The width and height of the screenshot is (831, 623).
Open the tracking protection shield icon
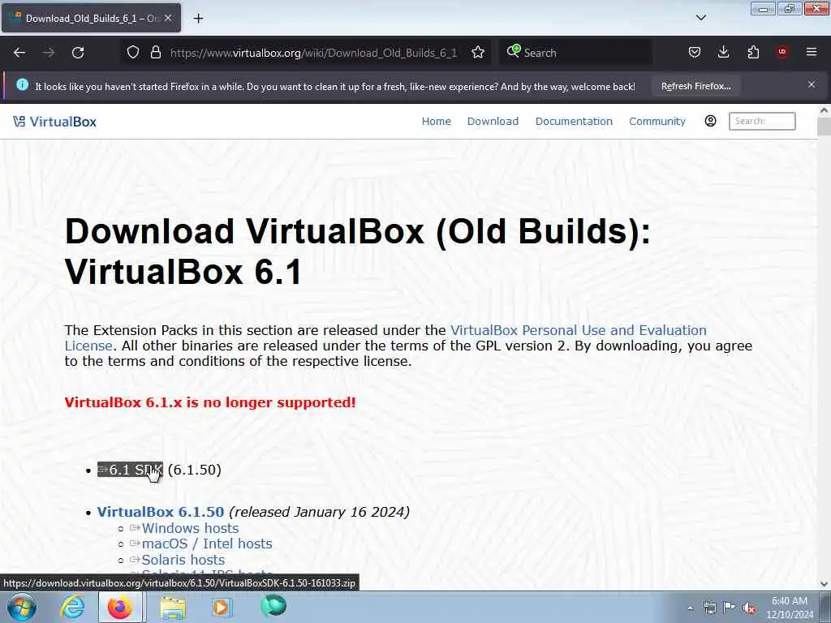[x=133, y=53]
